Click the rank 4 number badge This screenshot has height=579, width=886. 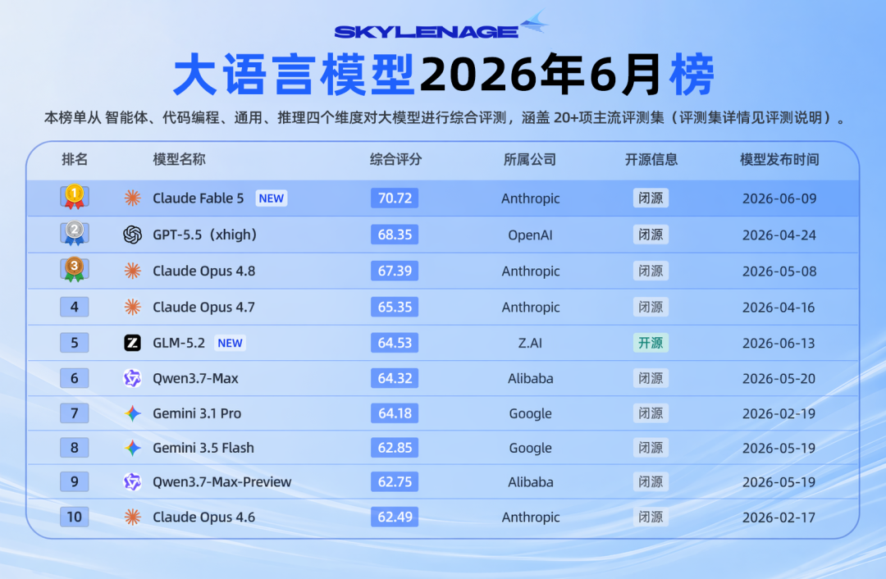[x=75, y=307]
